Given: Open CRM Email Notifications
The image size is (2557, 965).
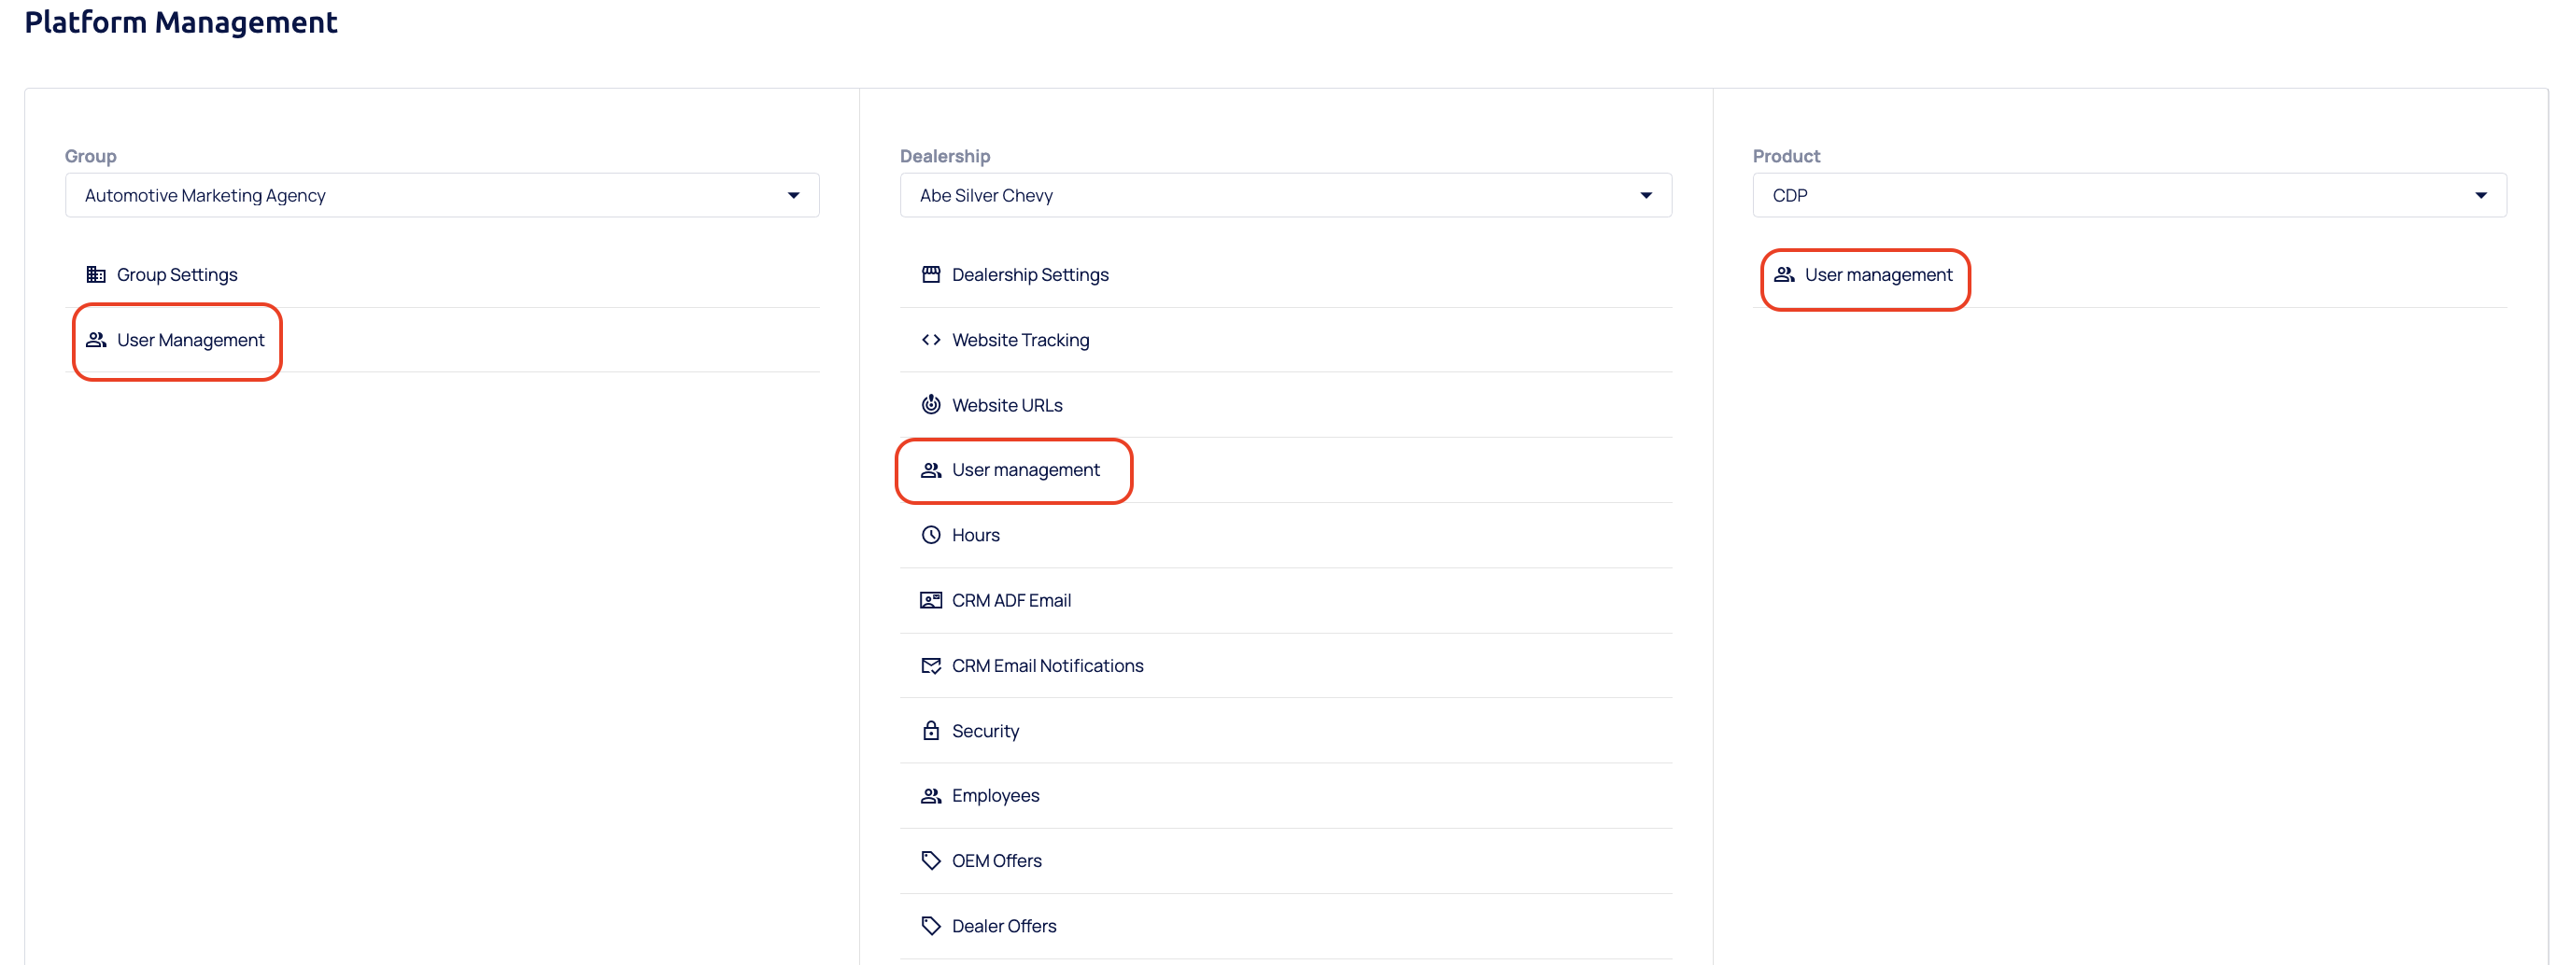Looking at the screenshot, I should click(x=1047, y=665).
